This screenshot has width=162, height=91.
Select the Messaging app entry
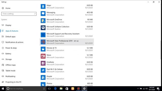click(x=67, y=13)
